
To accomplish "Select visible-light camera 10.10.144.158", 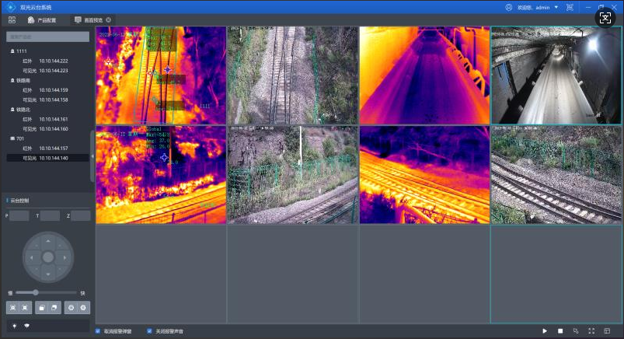I will point(45,100).
